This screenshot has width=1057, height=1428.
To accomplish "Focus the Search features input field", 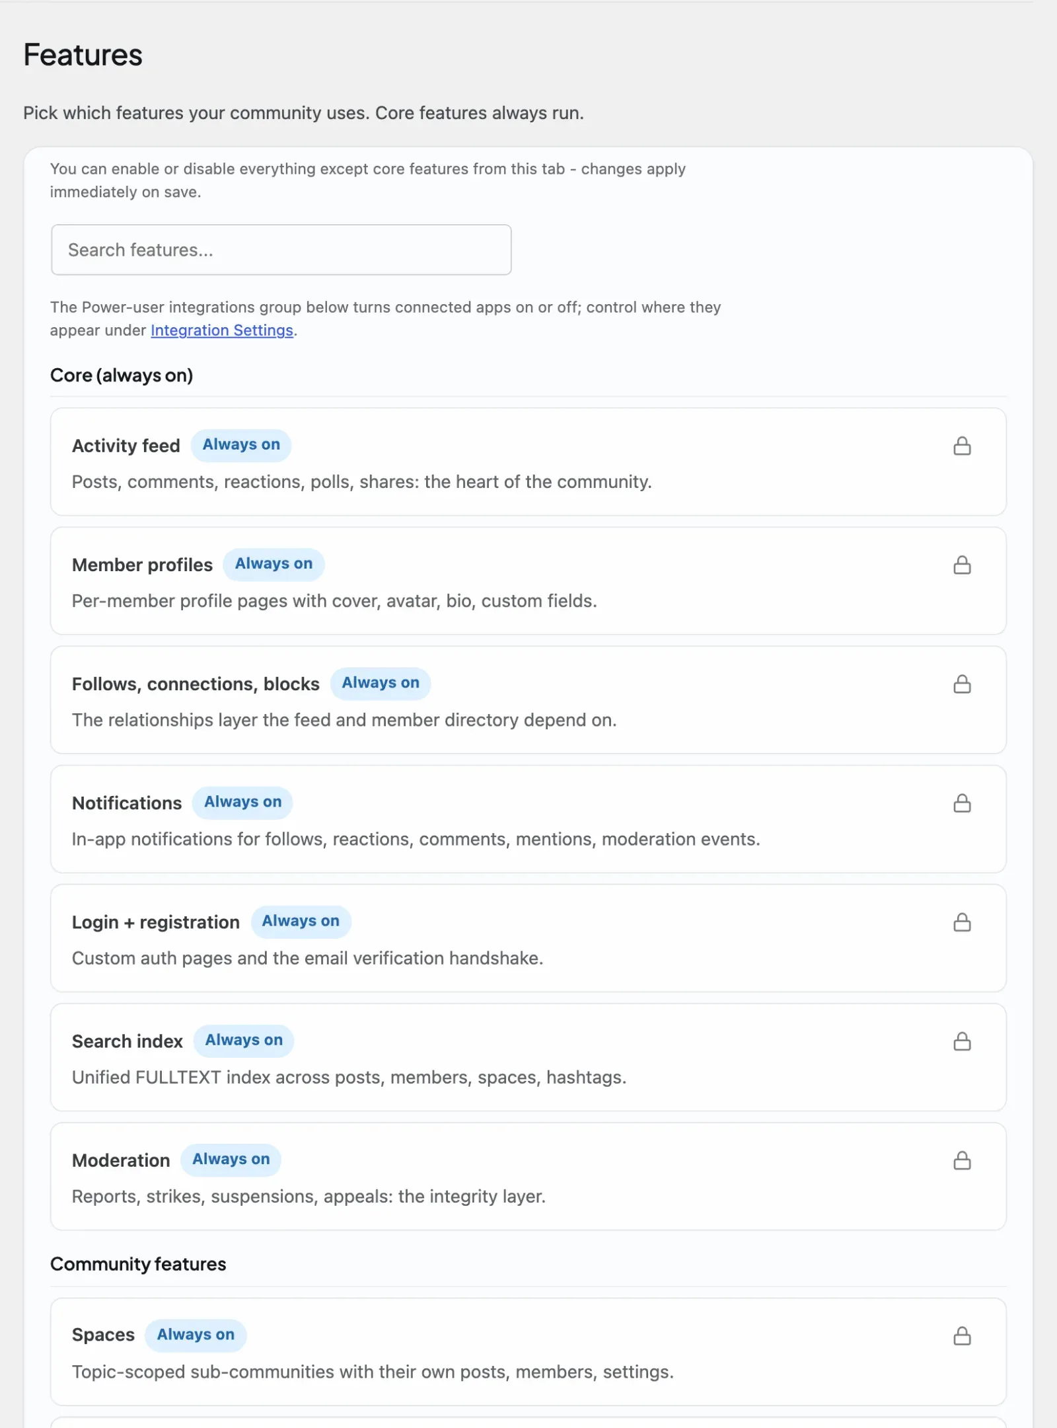I will pos(281,250).
